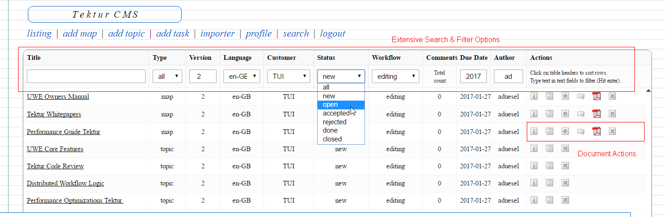Open the UWE Owners Manual document link

tap(58, 96)
